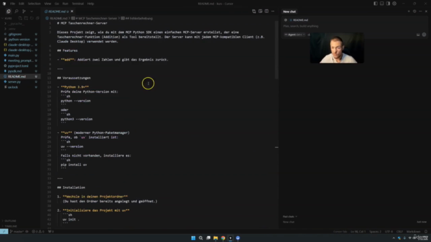Screen dimensions: 431x242
Task: Open main.py in the file tree
Action: (x=13, y=55)
